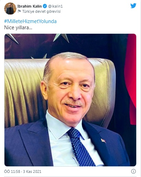Viewport: 141px width, 177px height.
Task: Open the Ibrahim Kalin display name
Action: [x=29, y=6]
